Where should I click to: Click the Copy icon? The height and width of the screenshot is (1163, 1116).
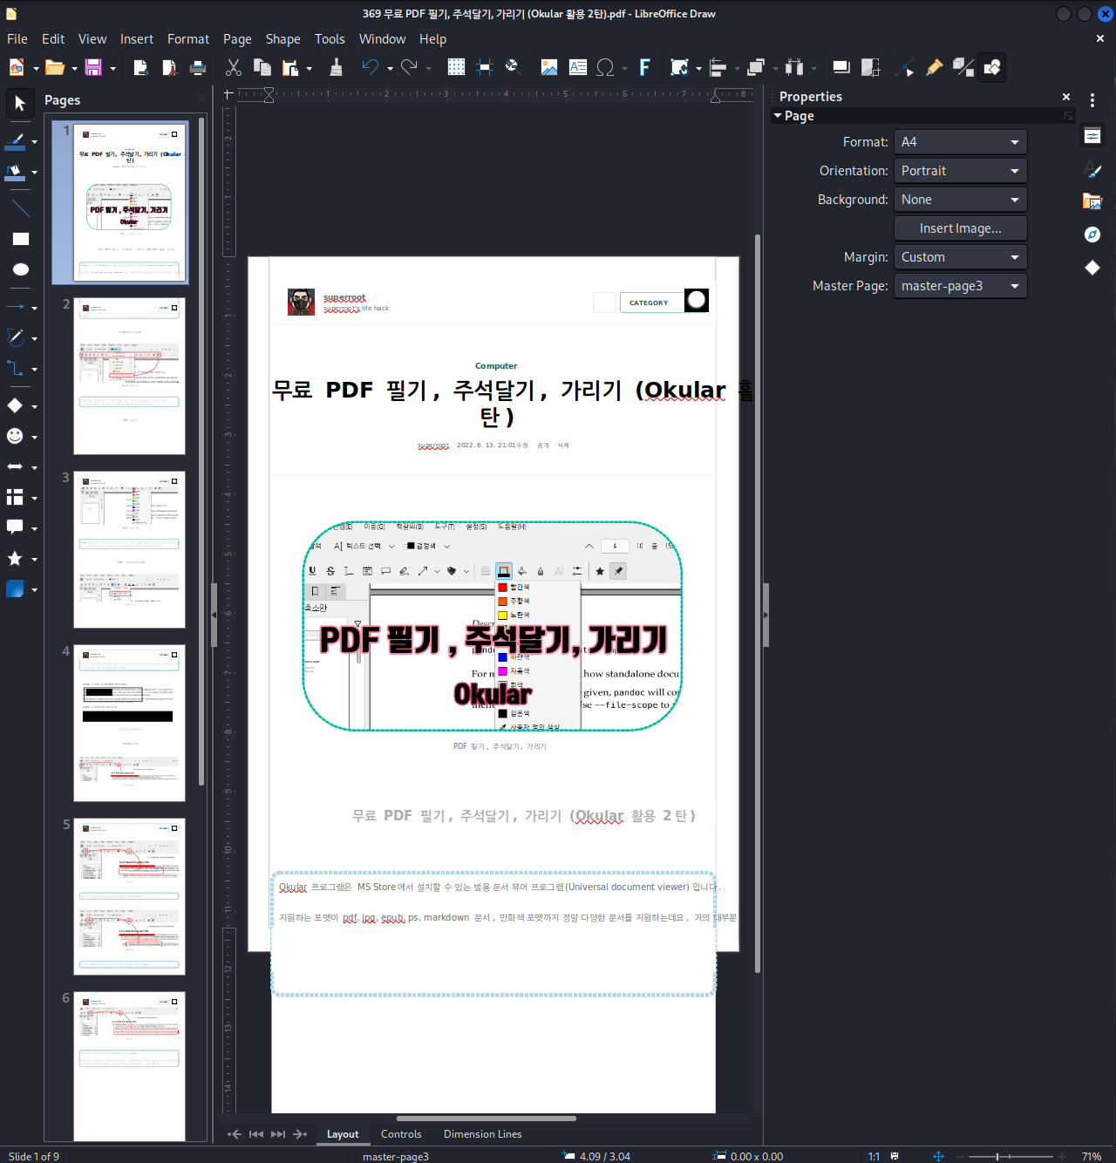click(x=262, y=67)
